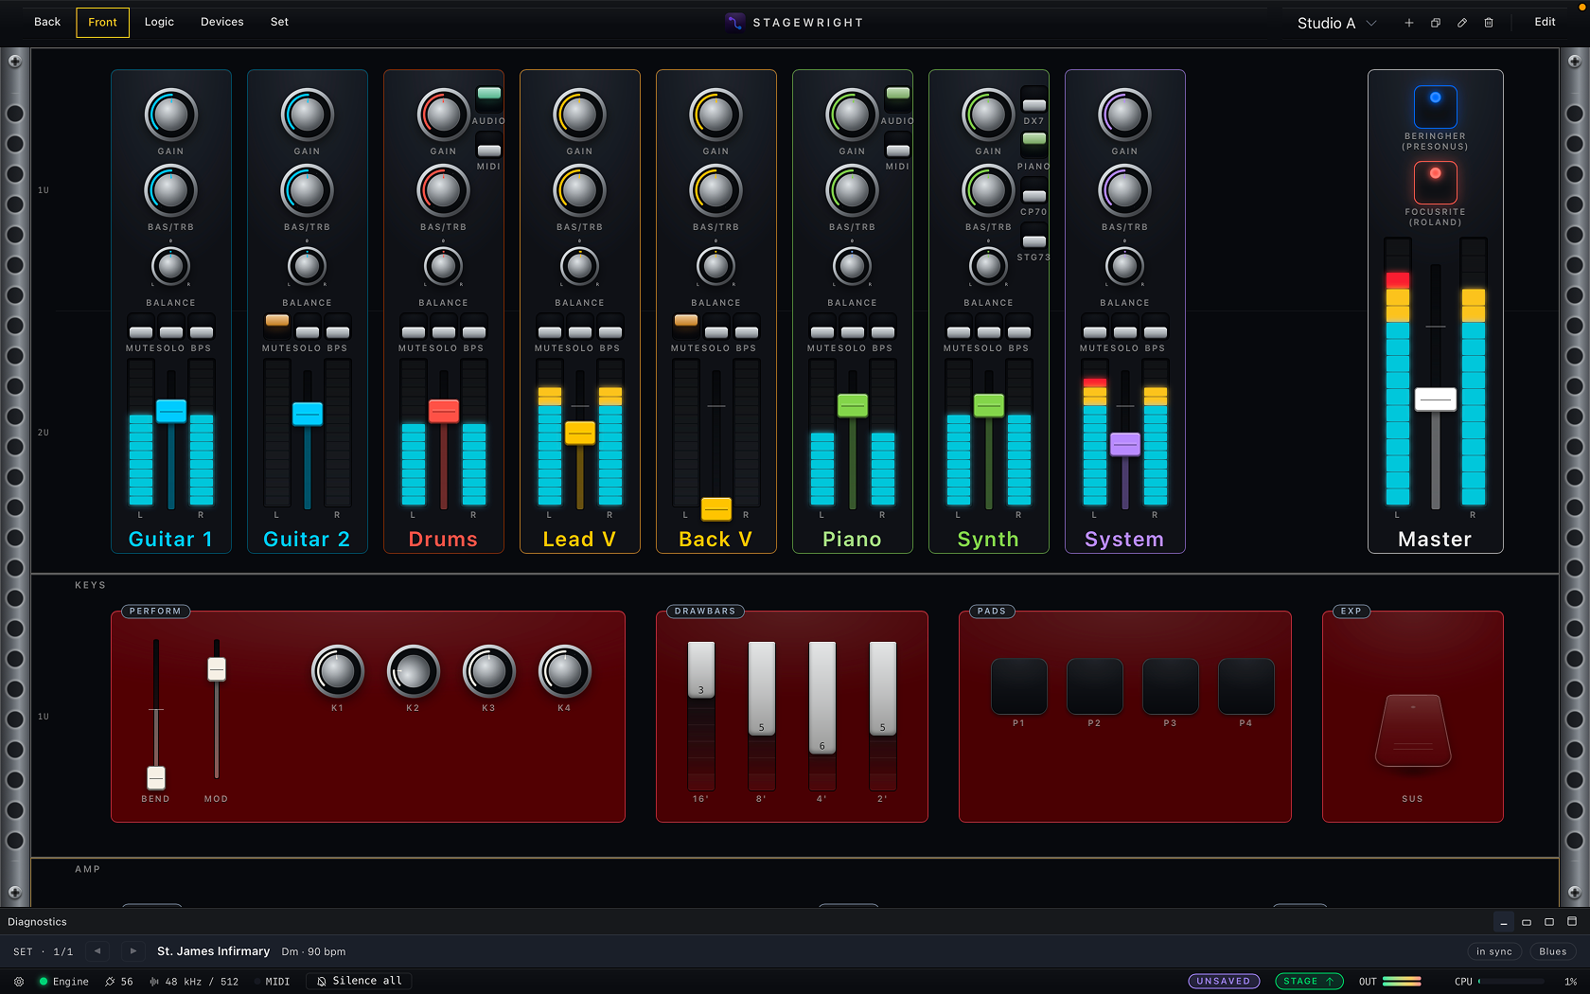Click the BEND slider handle

[155, 777]
